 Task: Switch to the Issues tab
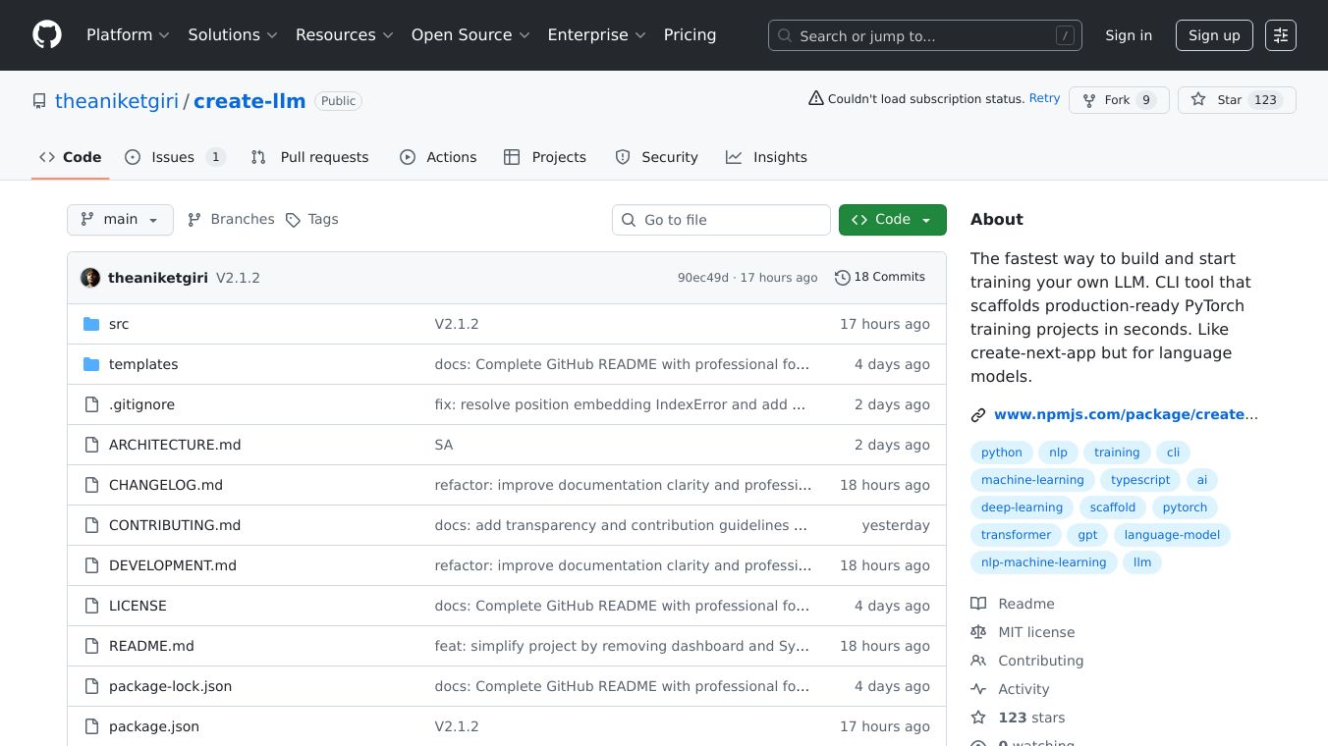174,157
